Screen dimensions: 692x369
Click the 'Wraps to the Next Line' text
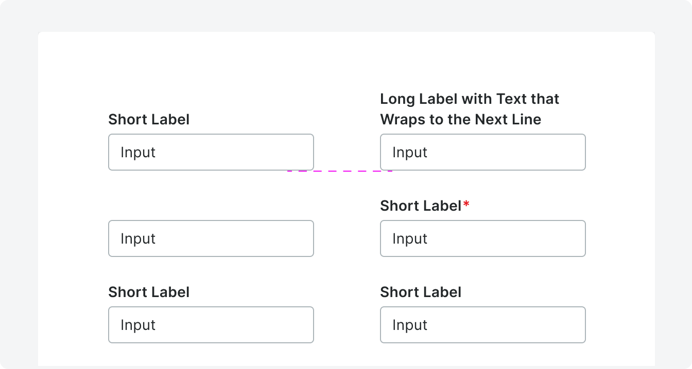click(x=460, y=119)
